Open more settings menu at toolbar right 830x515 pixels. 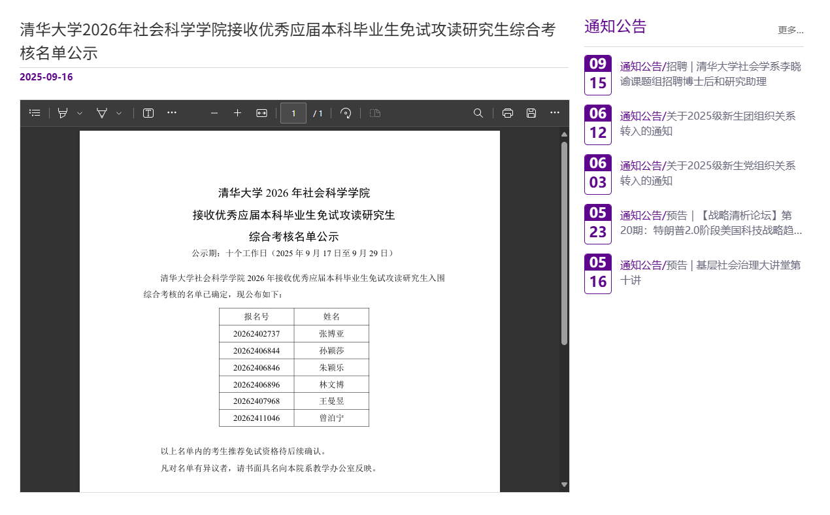coord(555,113)
